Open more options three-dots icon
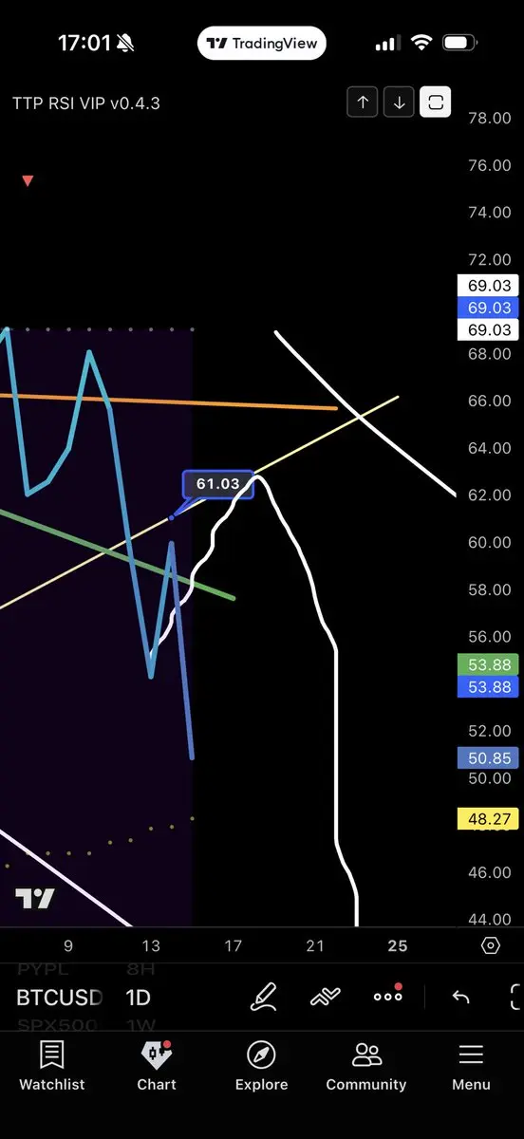This screenshot has width=524, height=1139. tap(388, 995)
